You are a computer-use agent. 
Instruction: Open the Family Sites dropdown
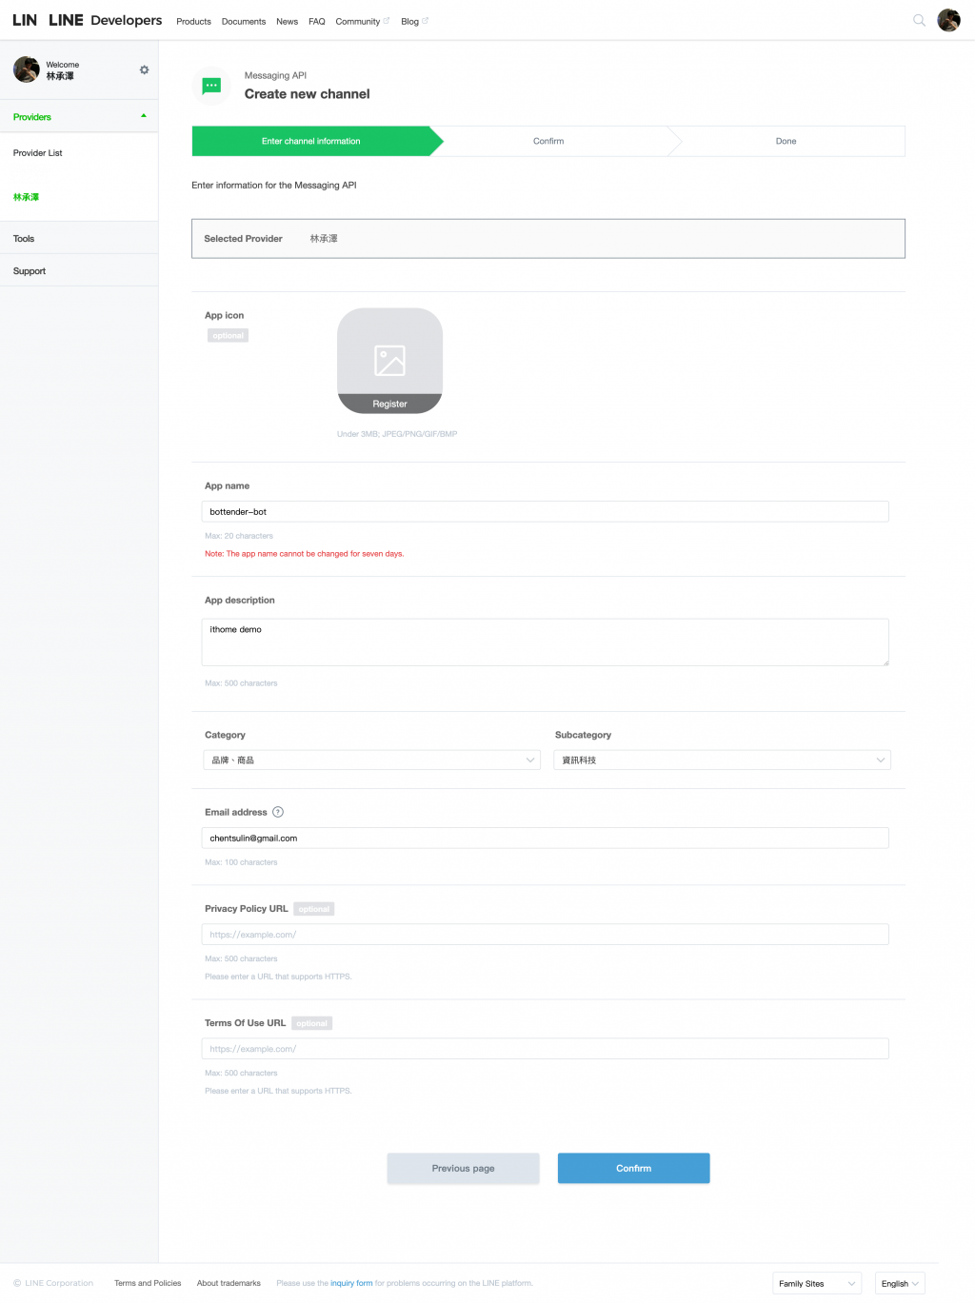point(817,1283)
